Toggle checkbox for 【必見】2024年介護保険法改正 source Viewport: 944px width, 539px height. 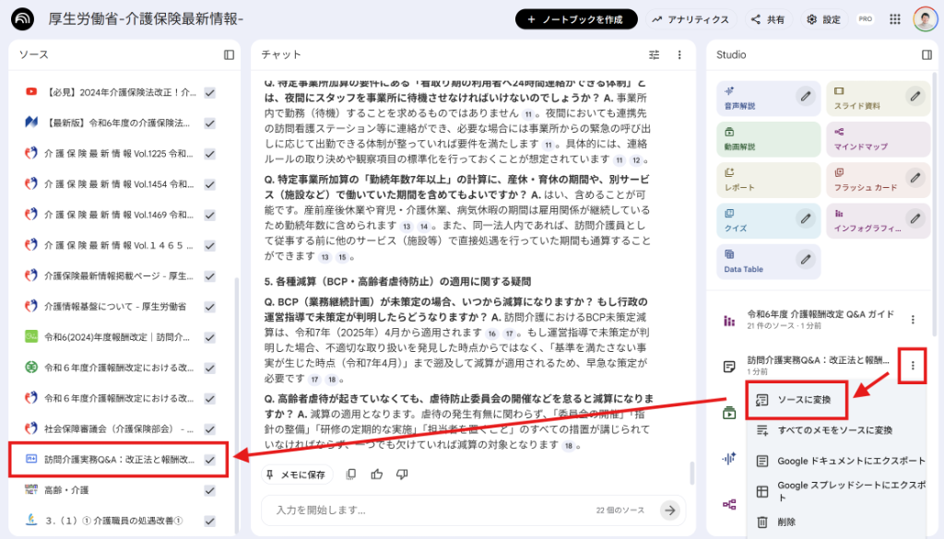pos(209,93)
